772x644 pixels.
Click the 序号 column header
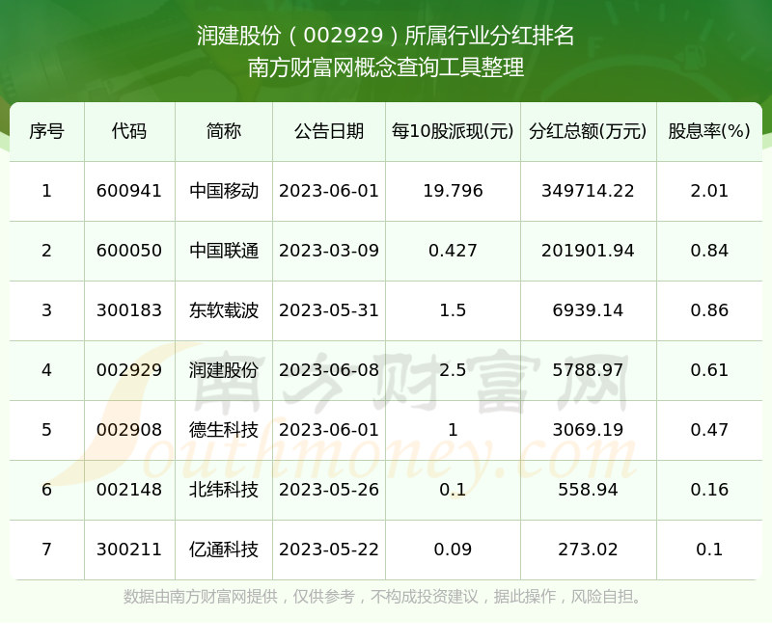click(46, 131)
